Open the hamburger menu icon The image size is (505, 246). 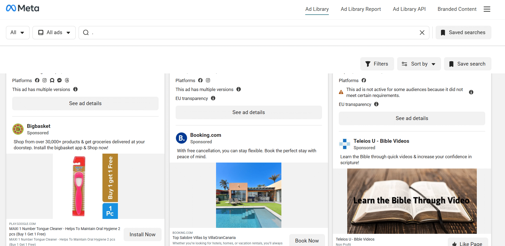487,9
